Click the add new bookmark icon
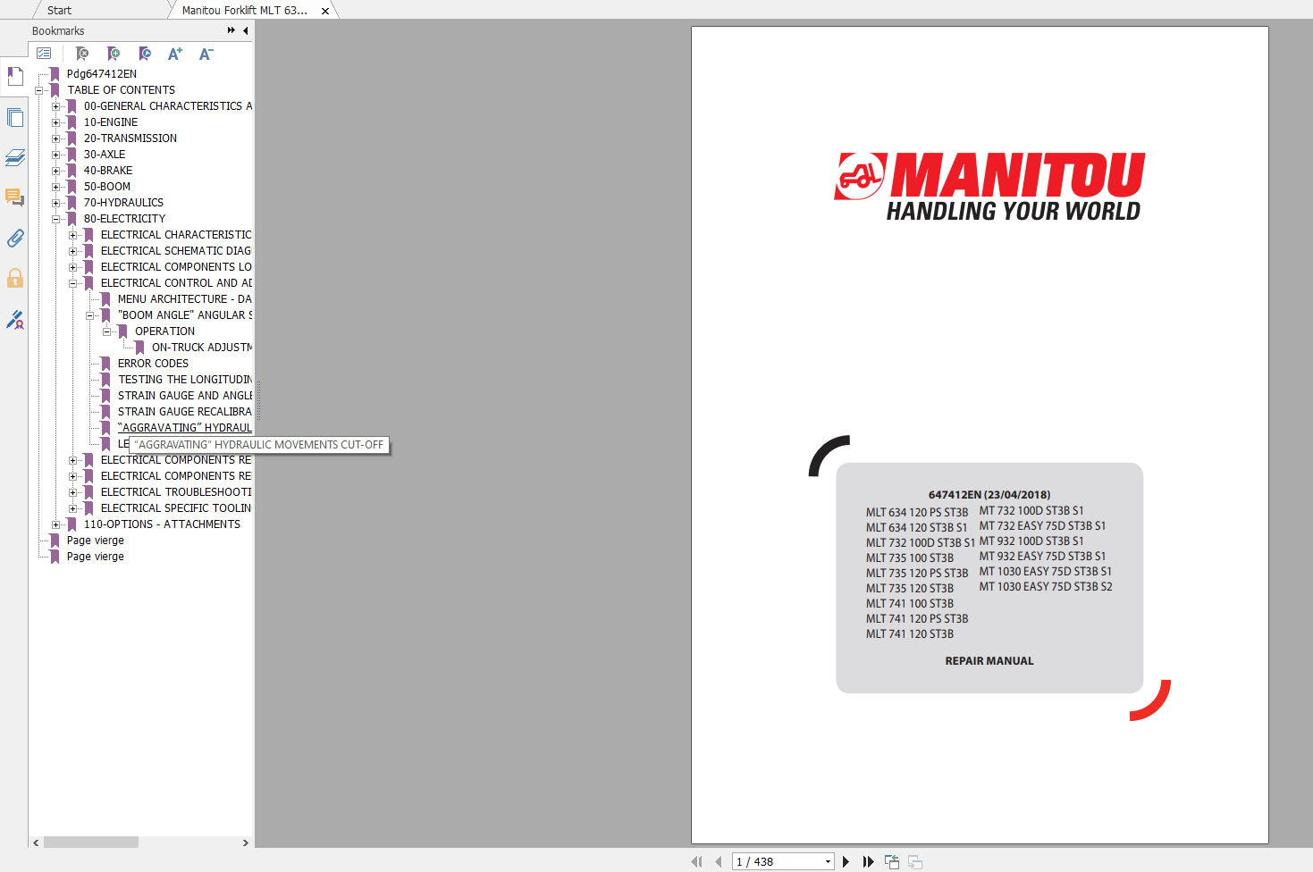1313x872 pixels. click(114, 54)
